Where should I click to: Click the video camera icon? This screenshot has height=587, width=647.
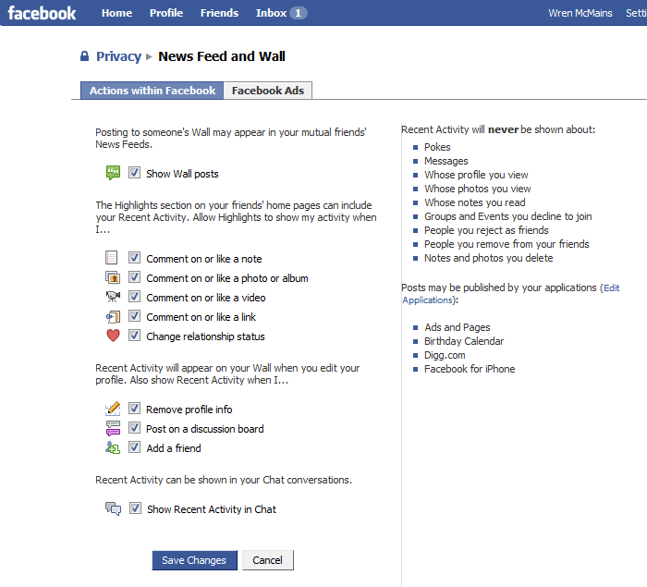click(113, 297)
